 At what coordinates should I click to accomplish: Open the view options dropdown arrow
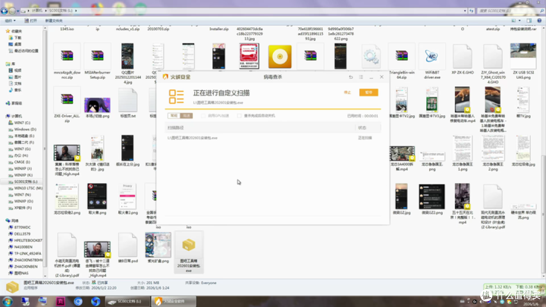point(520,21)
